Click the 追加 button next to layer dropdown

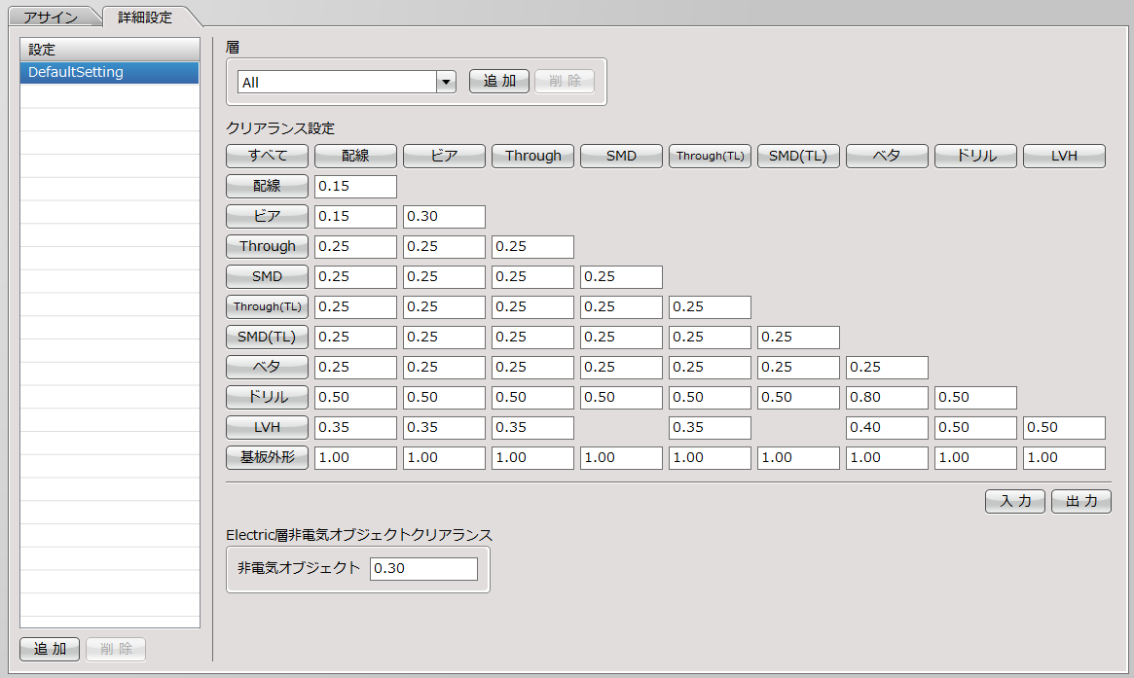tap(499, 81)
